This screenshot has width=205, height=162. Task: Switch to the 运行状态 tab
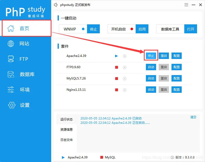pos(67,119)
